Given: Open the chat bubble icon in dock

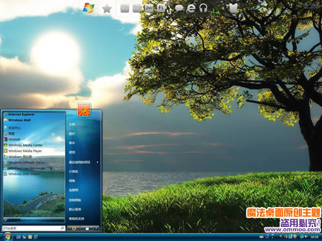Looking at the screenshot, I should pos(179,8).
